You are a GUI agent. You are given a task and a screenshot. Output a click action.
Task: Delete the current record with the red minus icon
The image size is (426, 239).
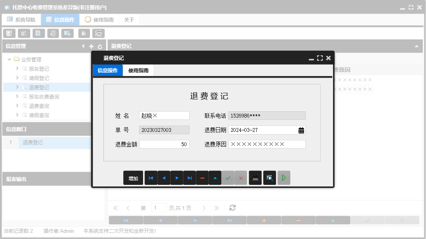[202, 178]
